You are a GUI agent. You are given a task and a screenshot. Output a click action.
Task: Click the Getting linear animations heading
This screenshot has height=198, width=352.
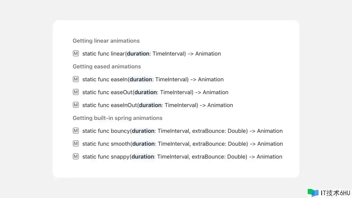point(106,41)
